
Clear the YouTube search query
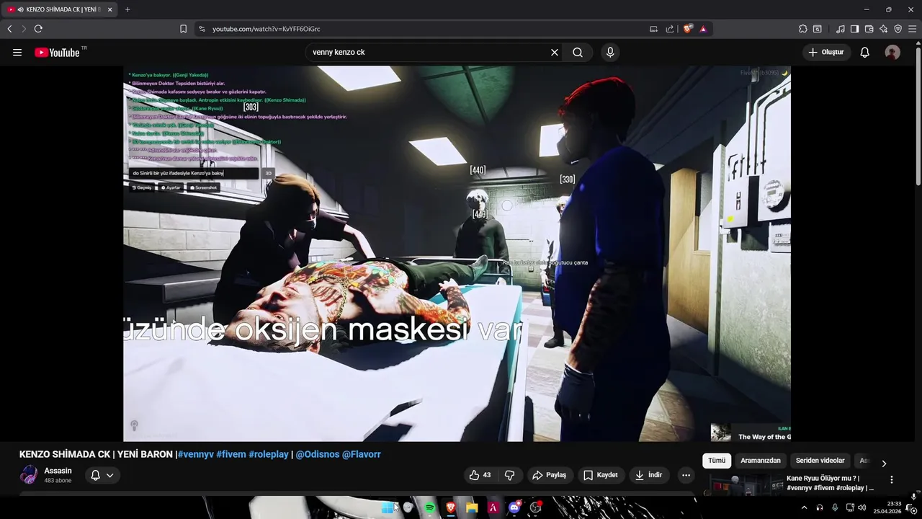[x=555, y=53]
